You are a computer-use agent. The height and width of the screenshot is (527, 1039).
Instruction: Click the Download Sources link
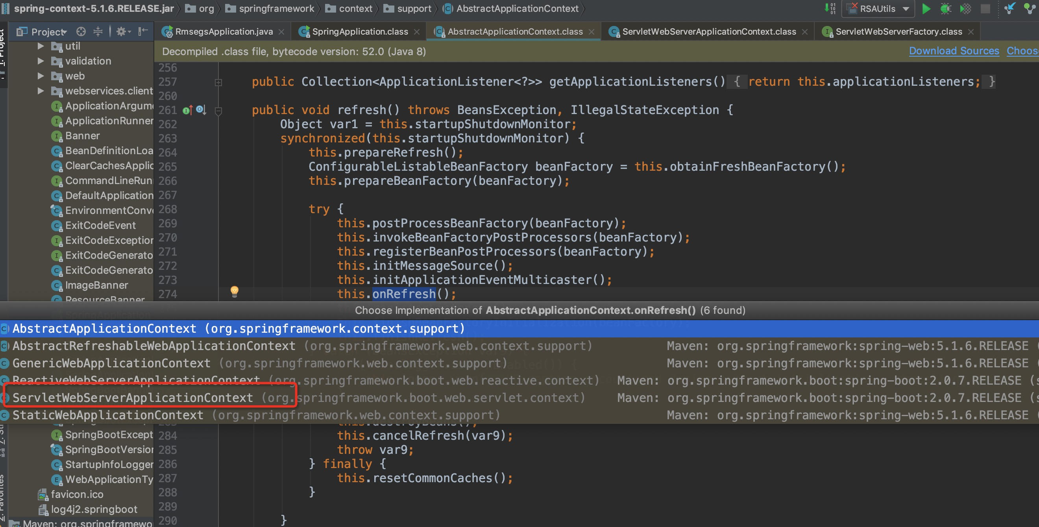click(x=954, y=51)
